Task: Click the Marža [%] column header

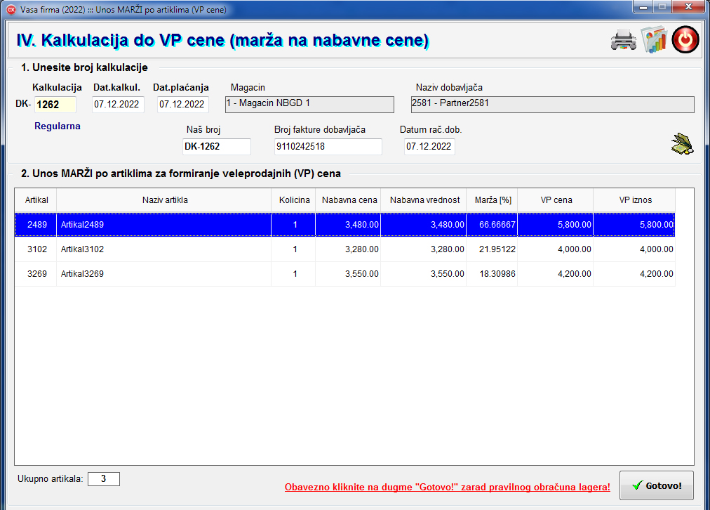Action: tap(493, 200)
